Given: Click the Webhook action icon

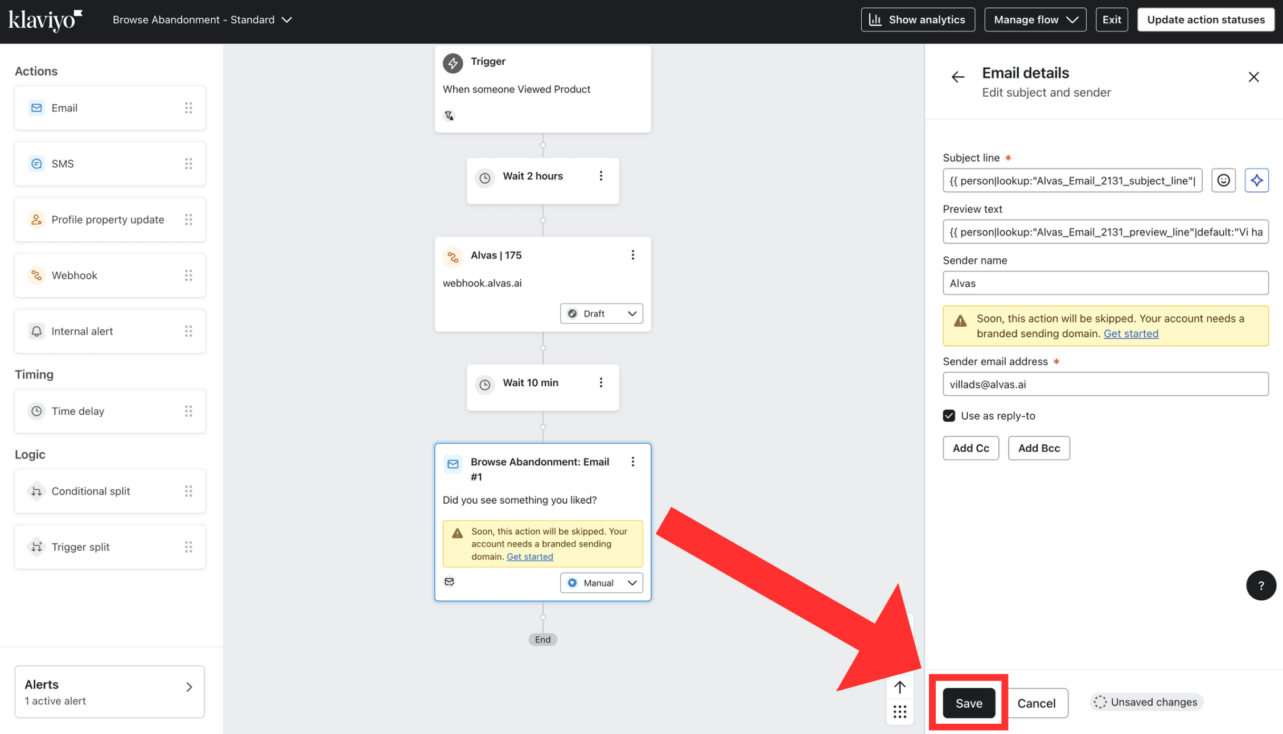Looking at the screenshot, I should 36,275.
